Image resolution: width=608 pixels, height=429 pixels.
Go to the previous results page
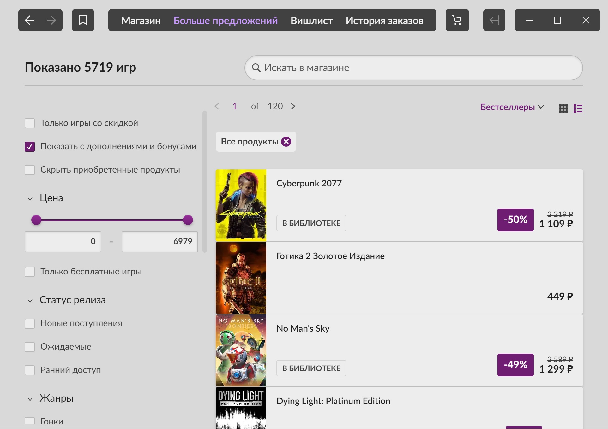tap(217, 106)
